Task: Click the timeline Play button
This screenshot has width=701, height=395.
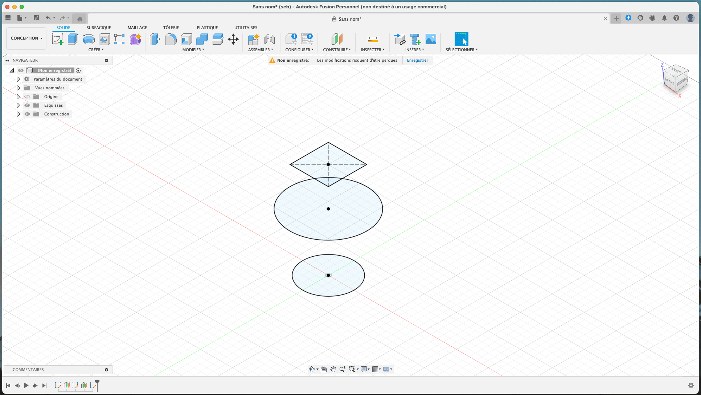Action: click(26, 386)
